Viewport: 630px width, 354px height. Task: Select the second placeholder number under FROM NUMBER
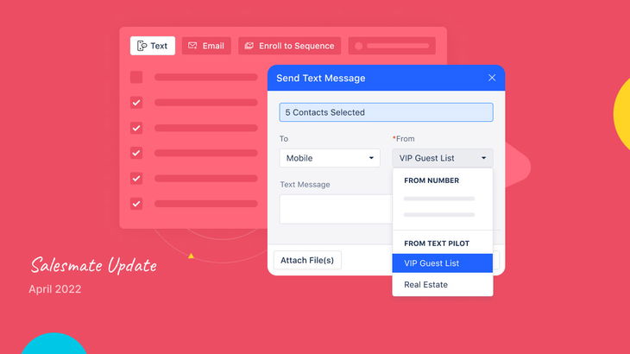pyautogui.click(x=439, y=215)
